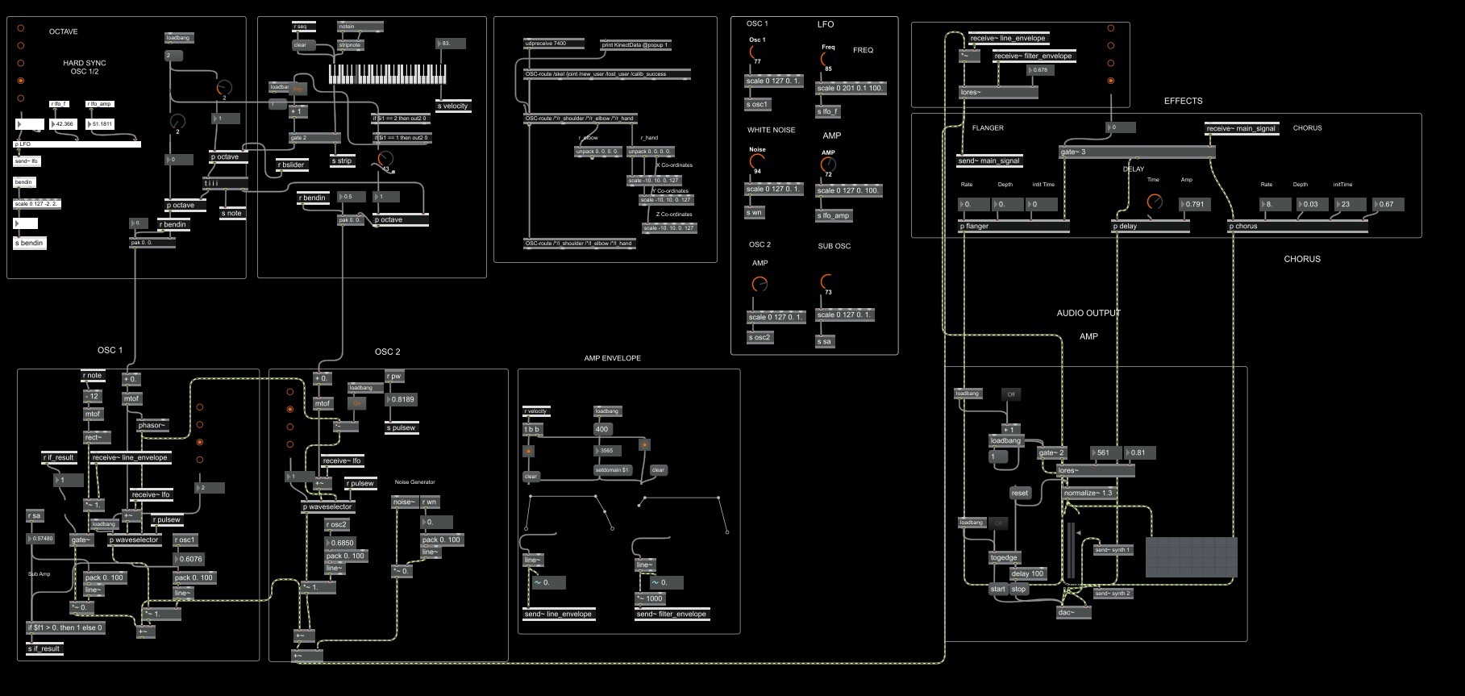This screenshot has height=696, width=1465.
Task: Click the piano keyboard object
Action: coord(387,75)
